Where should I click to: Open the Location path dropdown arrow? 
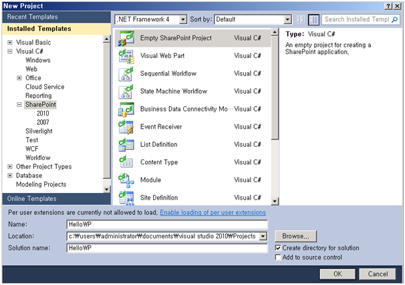tap(263, 236)
